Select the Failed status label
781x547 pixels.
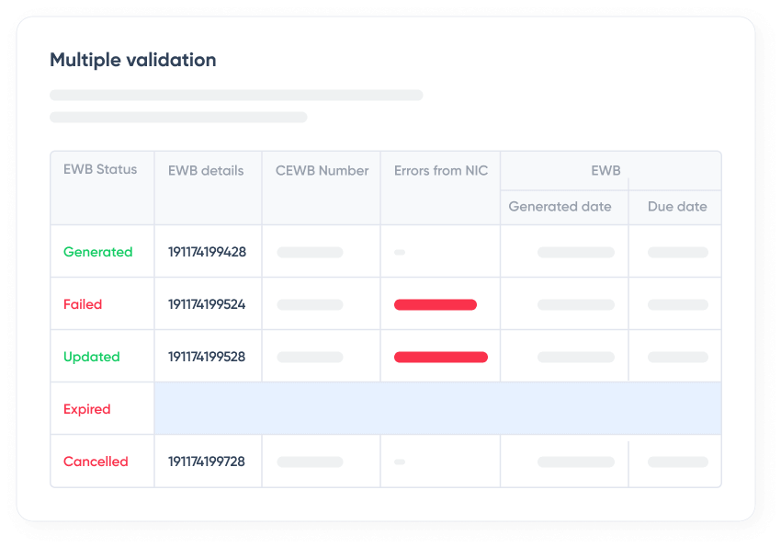pyautogui.click(x=83, y=304)
